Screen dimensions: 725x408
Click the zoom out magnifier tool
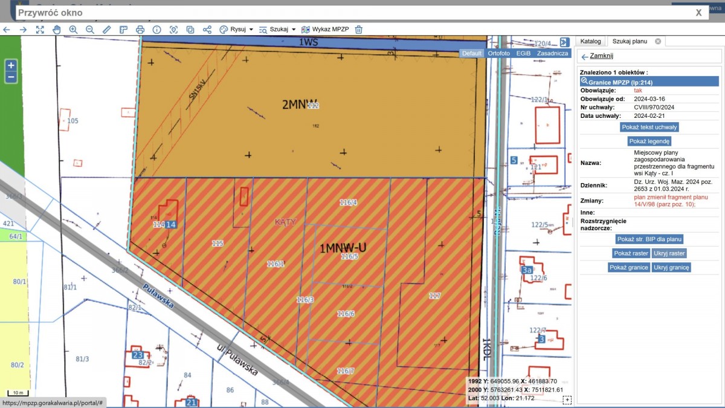90,30
